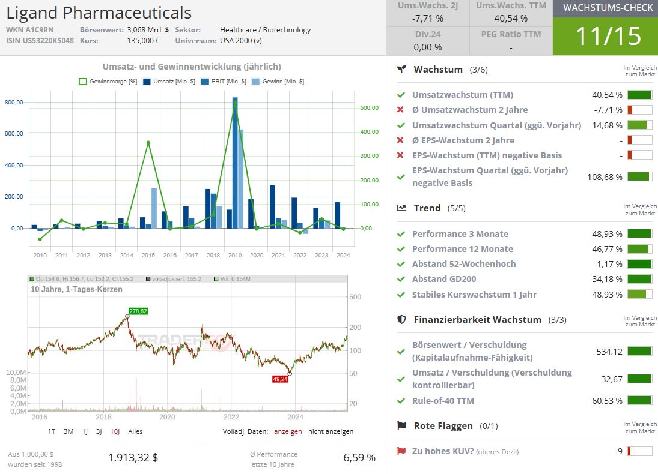This screenshot has width=658, height=474.
Task: Click the Ligand Pharmaceuticals company title
Action: point(99,13)
